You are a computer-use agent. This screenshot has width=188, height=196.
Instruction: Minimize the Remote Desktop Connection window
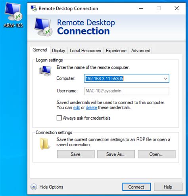tap(141, 8)
